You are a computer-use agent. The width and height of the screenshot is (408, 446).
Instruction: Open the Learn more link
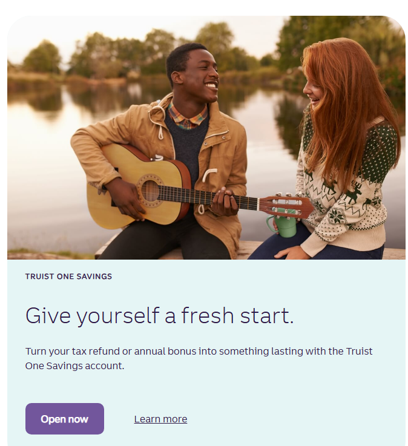(x=160, y=419)
